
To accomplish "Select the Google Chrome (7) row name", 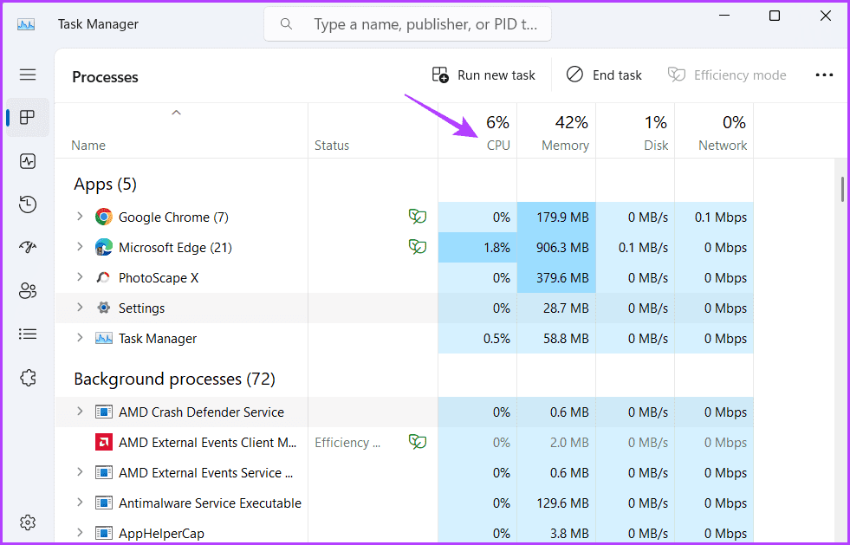I will pyautogui.click(x=173, y=217).
